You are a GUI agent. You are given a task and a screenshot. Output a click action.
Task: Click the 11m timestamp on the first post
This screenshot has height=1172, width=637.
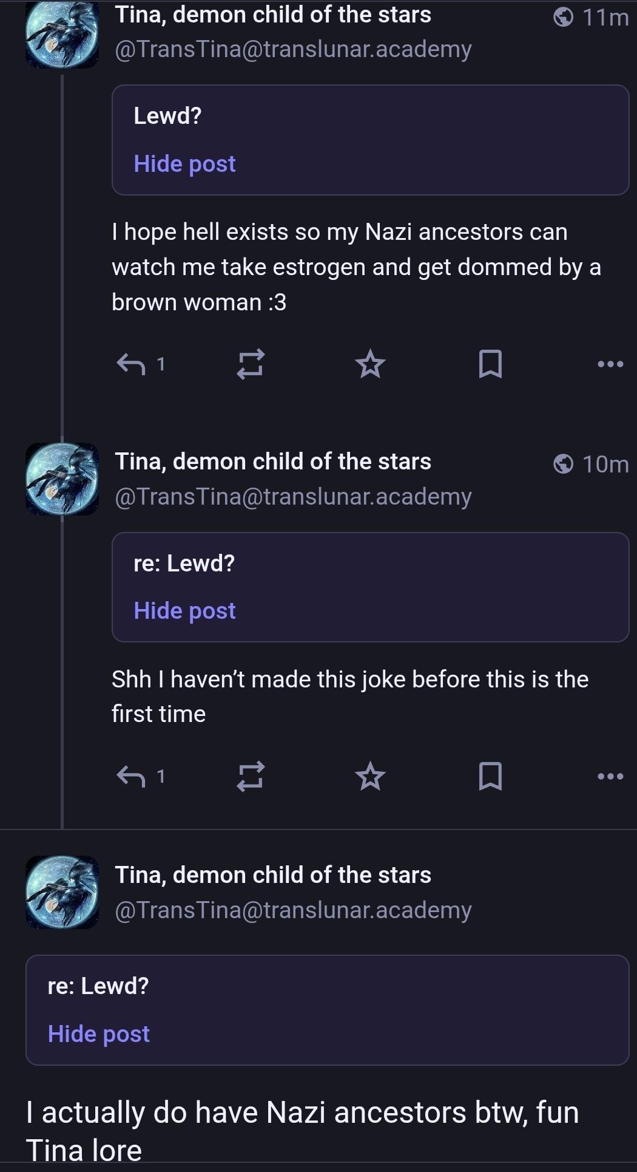pos(604,18)
